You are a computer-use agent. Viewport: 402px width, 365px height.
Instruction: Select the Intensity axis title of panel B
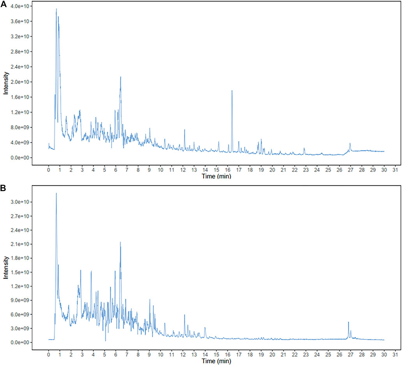pyautogui.click(x=6, y=268)
